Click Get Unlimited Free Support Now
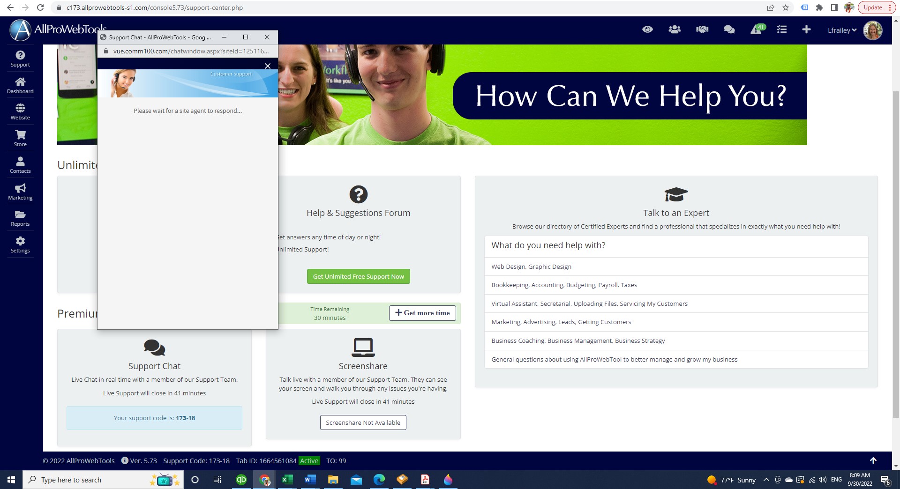Image resolution: width=900 pixels, height=489 pixels. [x=358, y=276]
